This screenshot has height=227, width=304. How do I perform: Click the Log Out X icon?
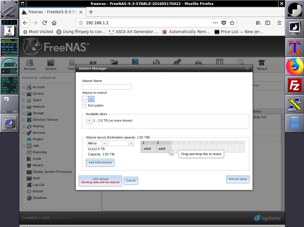pyautogui.click(x=29, y=185)
